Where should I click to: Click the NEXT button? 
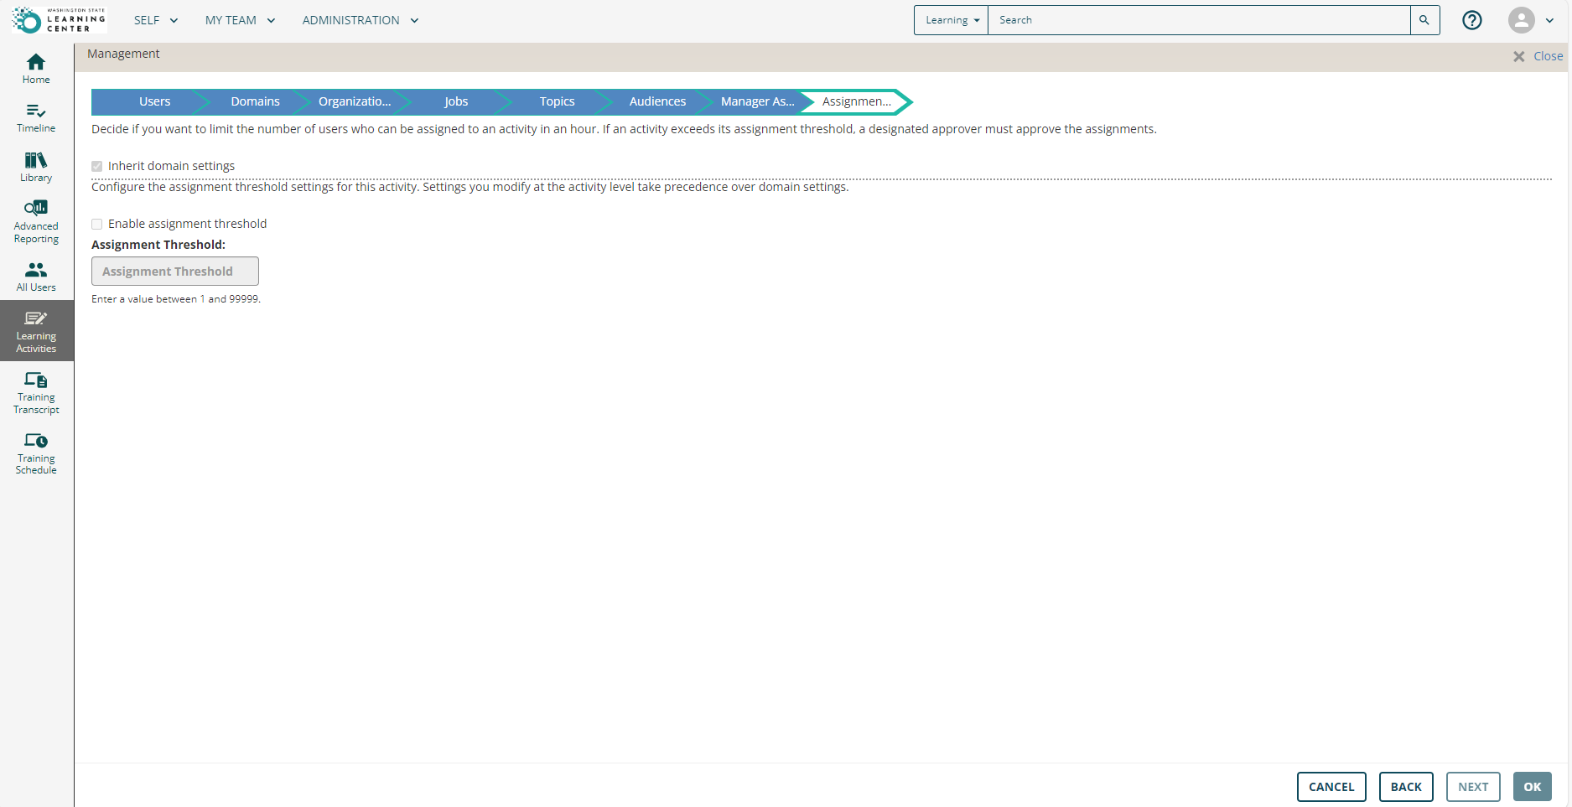point(1473,787)
